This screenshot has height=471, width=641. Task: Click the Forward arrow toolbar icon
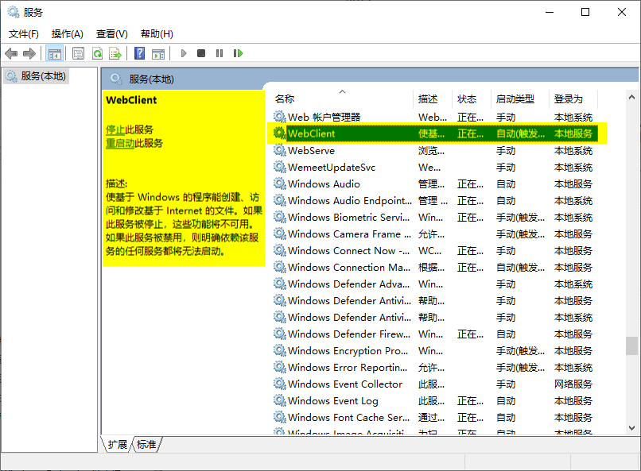point(29,53)
